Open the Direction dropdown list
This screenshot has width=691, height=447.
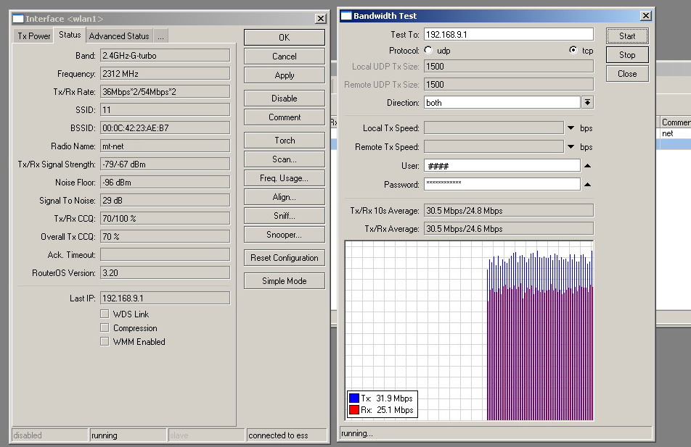click(x=588, y=103)
